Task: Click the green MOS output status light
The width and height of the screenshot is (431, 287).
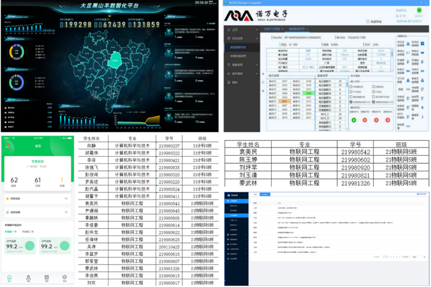Action: pyautogui.click(x=353, y=120)
